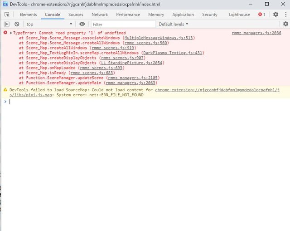Open the rmmz_managers.js:2105 link
290x231 pixels.
[133, 78]
